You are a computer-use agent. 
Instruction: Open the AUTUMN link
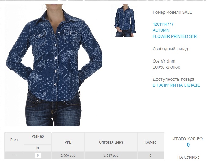point(161,30)
